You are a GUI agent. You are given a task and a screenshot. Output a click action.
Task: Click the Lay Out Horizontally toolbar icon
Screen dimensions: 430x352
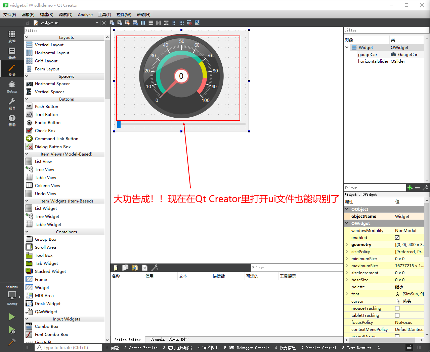click(143, 22)
